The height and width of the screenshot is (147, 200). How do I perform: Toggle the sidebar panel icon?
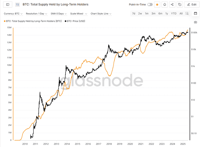(x=7, y=5)
